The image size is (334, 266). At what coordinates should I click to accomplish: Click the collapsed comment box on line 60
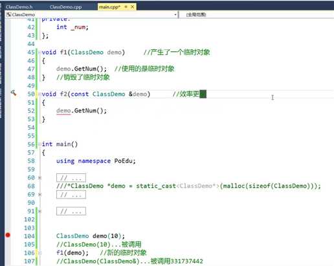tap(71, 178)
